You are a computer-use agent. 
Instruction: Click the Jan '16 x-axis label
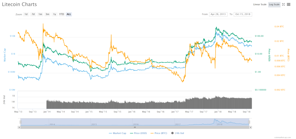point(132,112)
